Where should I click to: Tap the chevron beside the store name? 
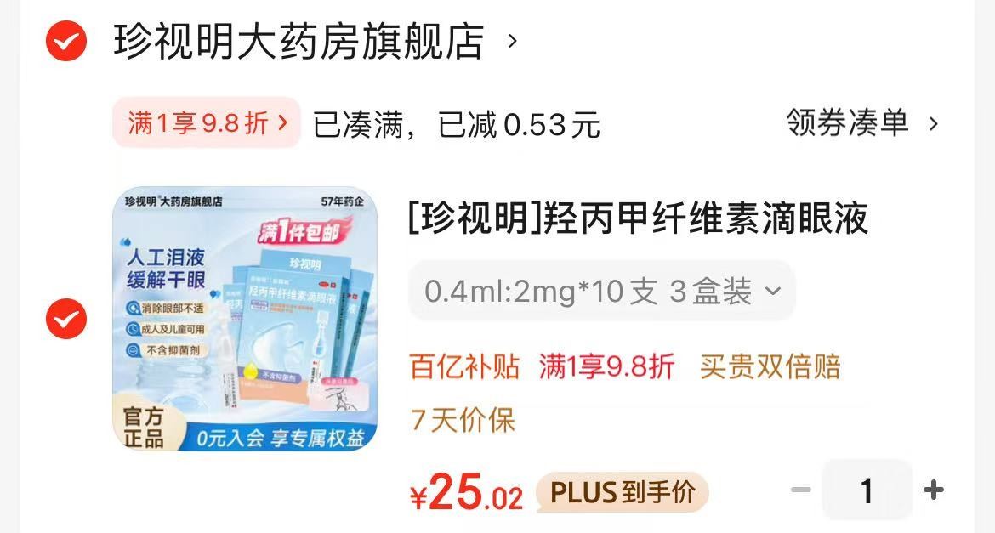coord(513,42)
